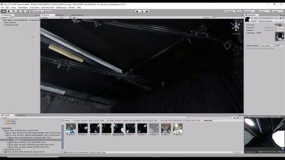
Task: Toggle scene lighting button
Action: tap(66, 18)
